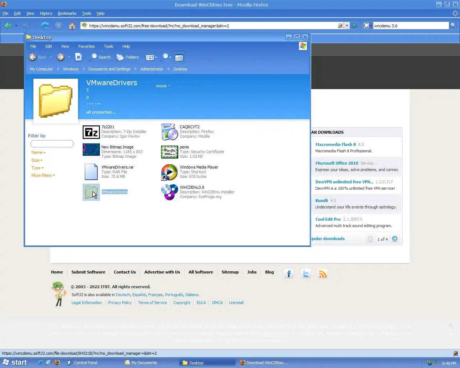The height and width of the screenshot is (368, 460).
Task: Click the Filter by text field
Action: coord(52,144)
